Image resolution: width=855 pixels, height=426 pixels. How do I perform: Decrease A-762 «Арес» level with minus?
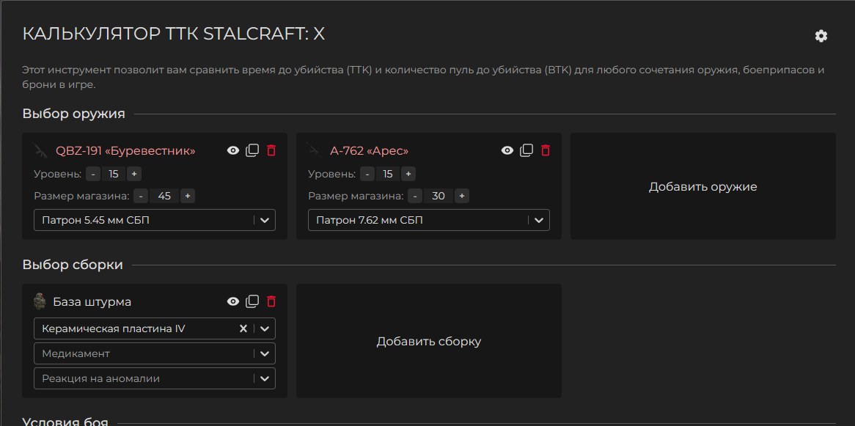367,175
